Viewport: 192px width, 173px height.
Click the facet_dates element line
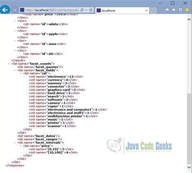(38, 136)
